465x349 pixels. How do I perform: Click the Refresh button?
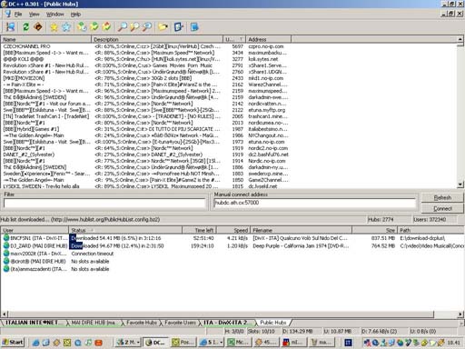tap(442, 197)
